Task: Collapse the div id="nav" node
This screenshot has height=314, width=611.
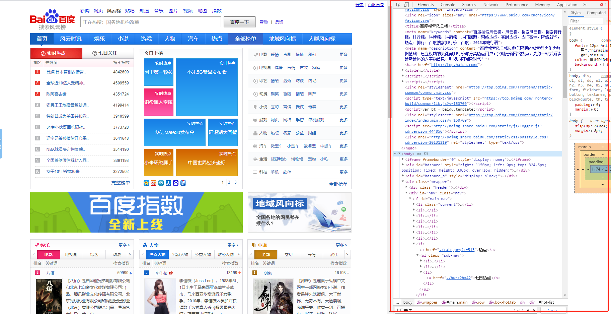Action: tap(407, 193)
